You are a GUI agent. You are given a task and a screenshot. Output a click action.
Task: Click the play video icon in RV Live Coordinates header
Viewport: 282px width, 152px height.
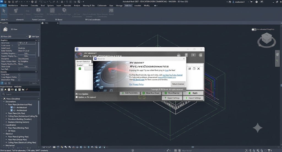point(193,55)
